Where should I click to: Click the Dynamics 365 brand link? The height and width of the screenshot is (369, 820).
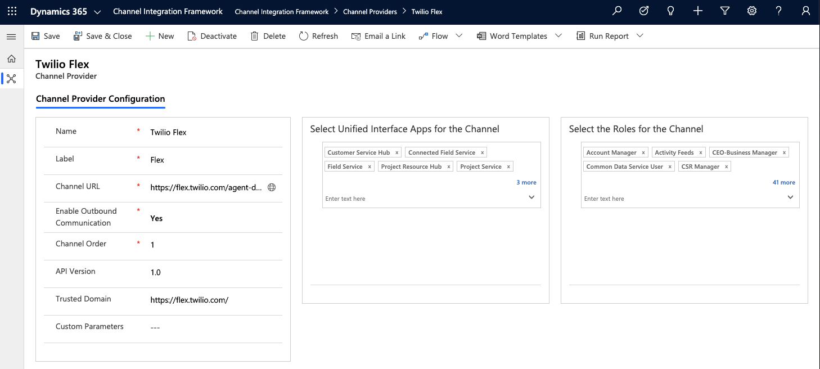coord(58,11)
